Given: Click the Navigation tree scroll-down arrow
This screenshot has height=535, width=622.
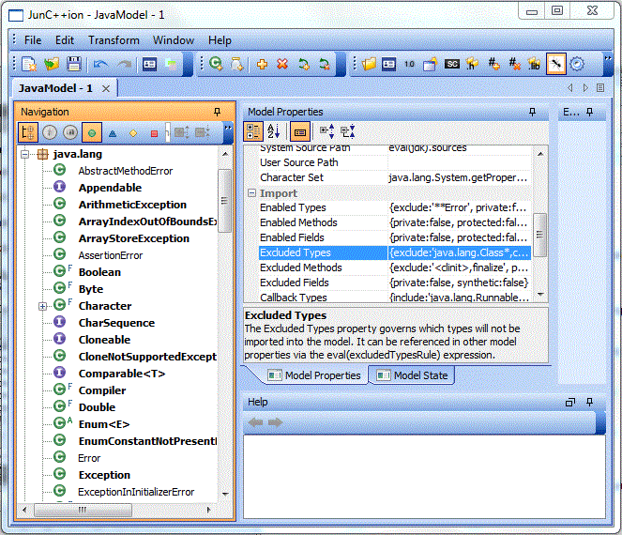Looking at the screenshot, I should pos(225,494).
